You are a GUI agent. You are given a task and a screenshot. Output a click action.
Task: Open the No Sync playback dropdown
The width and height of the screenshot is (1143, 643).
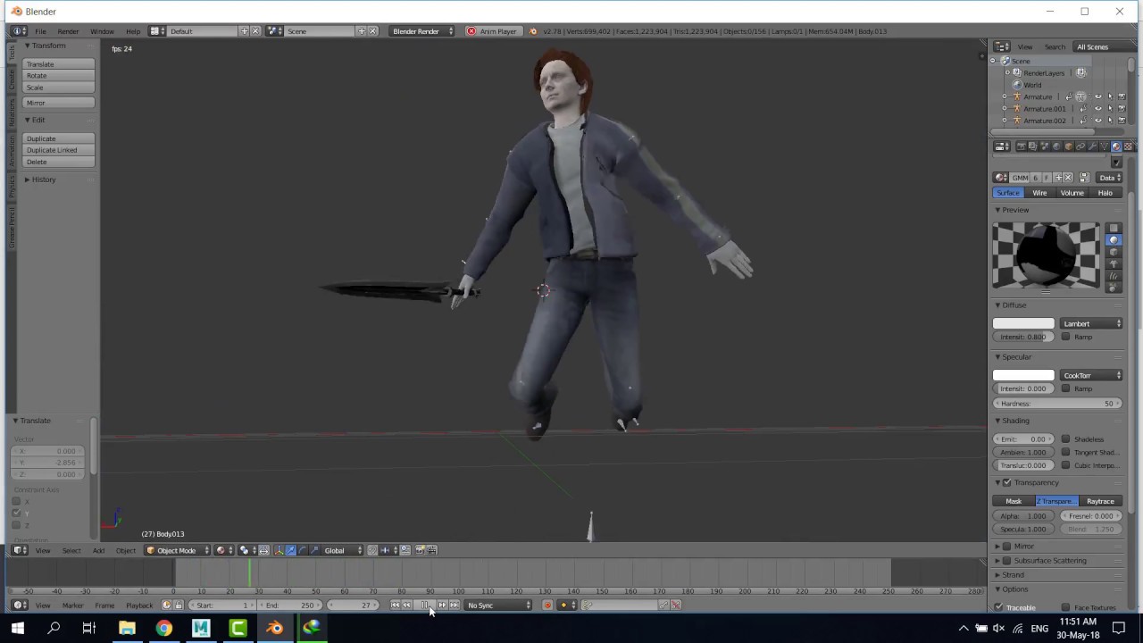click(498, 605)
